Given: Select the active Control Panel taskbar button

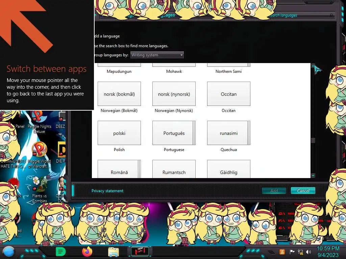Looking at the screenshot, I should tap(140, 252).
